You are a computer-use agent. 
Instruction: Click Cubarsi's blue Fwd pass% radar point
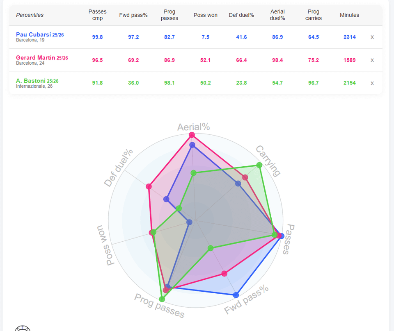pyautogui.click(x=236, y=295)
